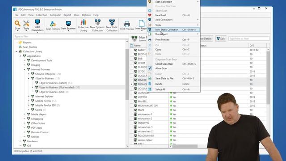Viewport: 286px width, 161px height.
Task: Click the tree filter input field
Action: (71, 36)
